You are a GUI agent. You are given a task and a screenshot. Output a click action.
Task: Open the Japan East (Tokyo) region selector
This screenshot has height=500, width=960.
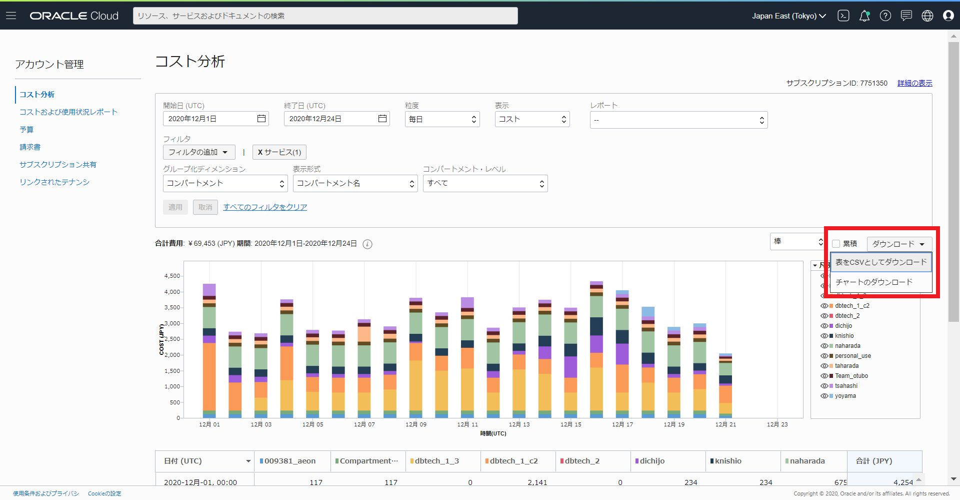tap(788, 16)
